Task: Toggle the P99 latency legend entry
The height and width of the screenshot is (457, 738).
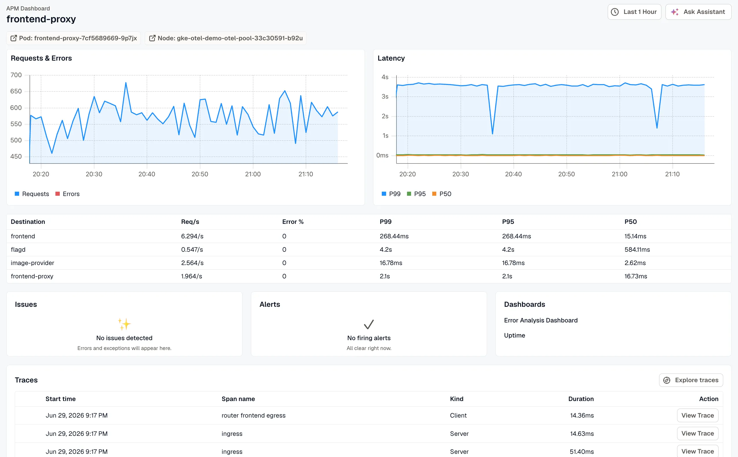Action: [x=391, y=194]
